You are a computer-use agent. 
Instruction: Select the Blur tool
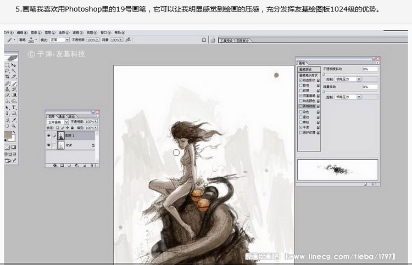tap(7, 101)
